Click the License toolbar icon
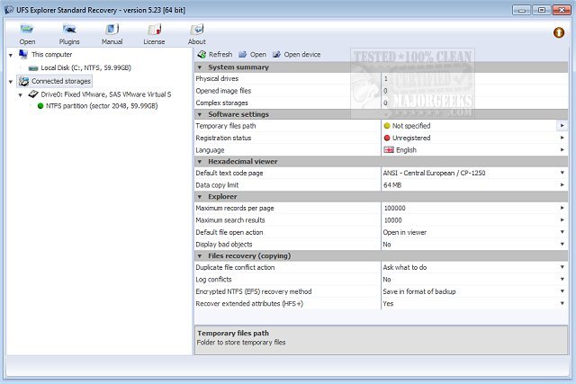 coord(154,33)
